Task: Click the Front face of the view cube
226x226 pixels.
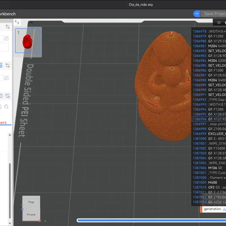Action: (31, 215)
